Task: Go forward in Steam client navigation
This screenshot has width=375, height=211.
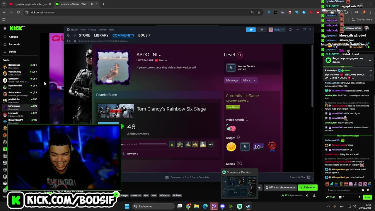Action: click(74, 35)
